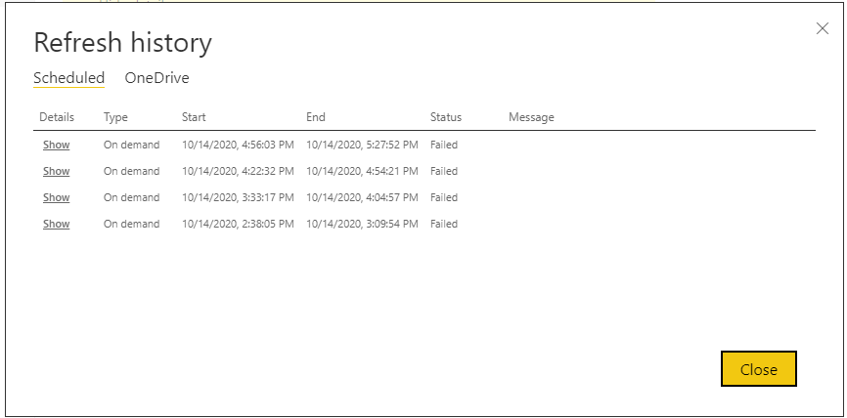Select end time 10/14/2020, 4:54:21 PM
The height and width of the screenshot is (418, 847).
click(x=362, y=172)
